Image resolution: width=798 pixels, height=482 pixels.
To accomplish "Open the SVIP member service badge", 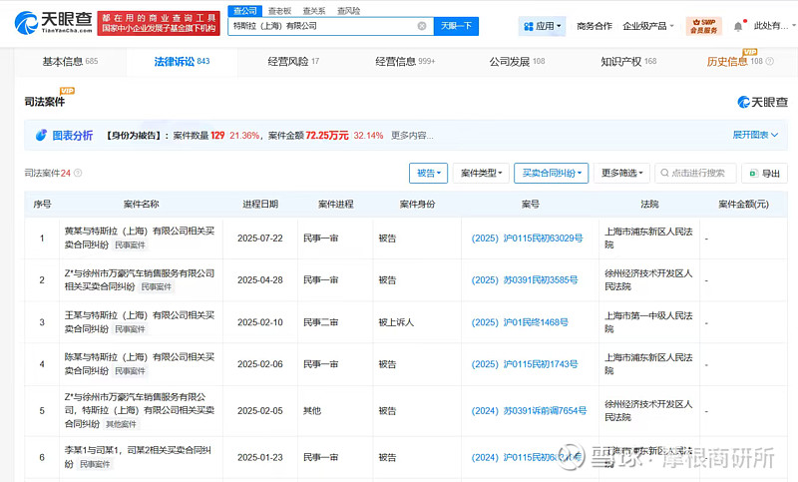I will pos(704,26).
